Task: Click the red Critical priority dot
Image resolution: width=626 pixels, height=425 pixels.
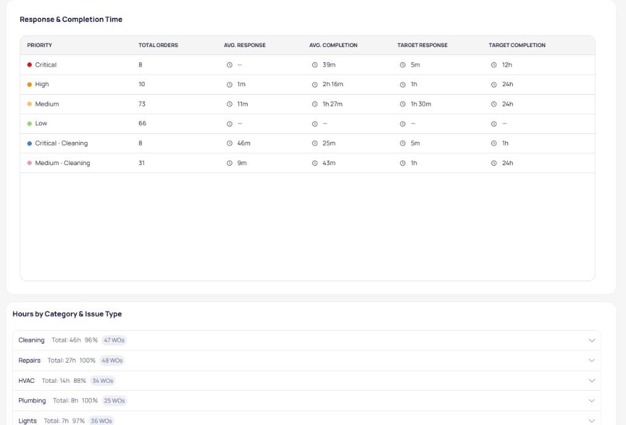Action: click(29, 65)
